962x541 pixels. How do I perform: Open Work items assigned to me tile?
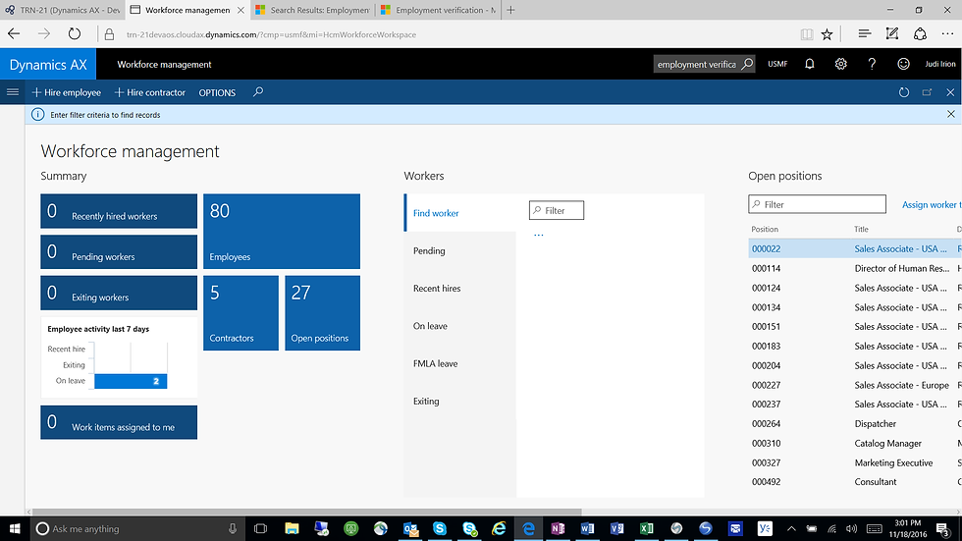119,422
